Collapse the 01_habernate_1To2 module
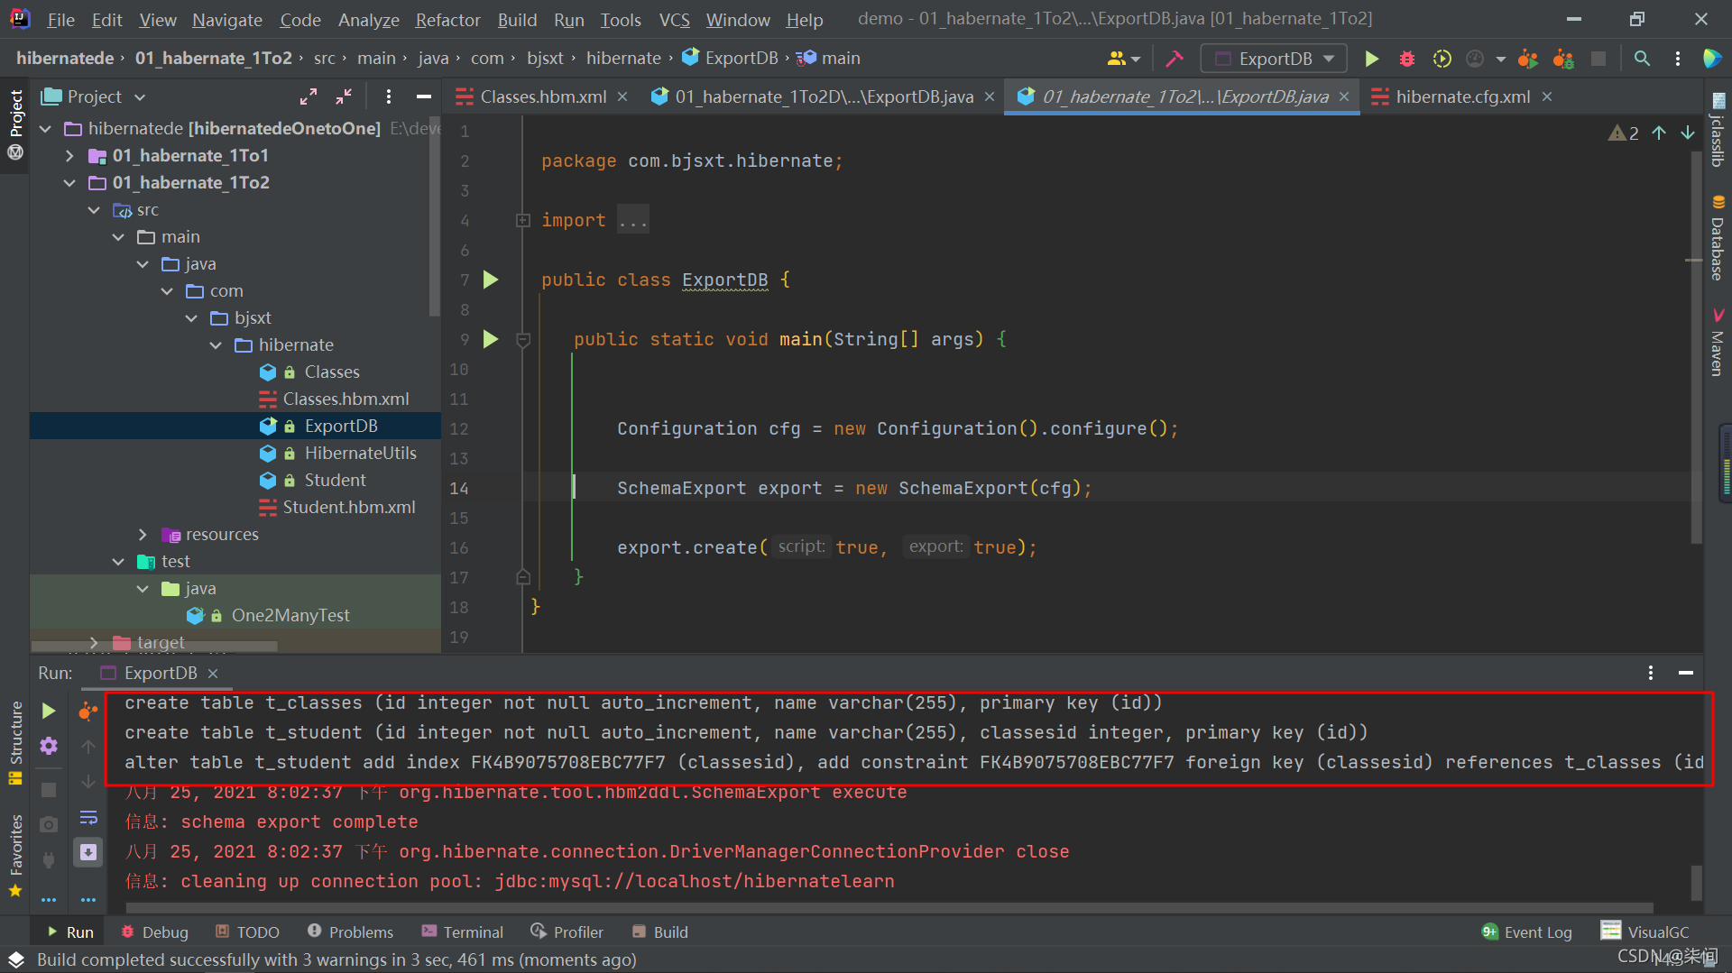Image resolution: width=1732 pixels, height=973 pixels. [x=70, y=183]
